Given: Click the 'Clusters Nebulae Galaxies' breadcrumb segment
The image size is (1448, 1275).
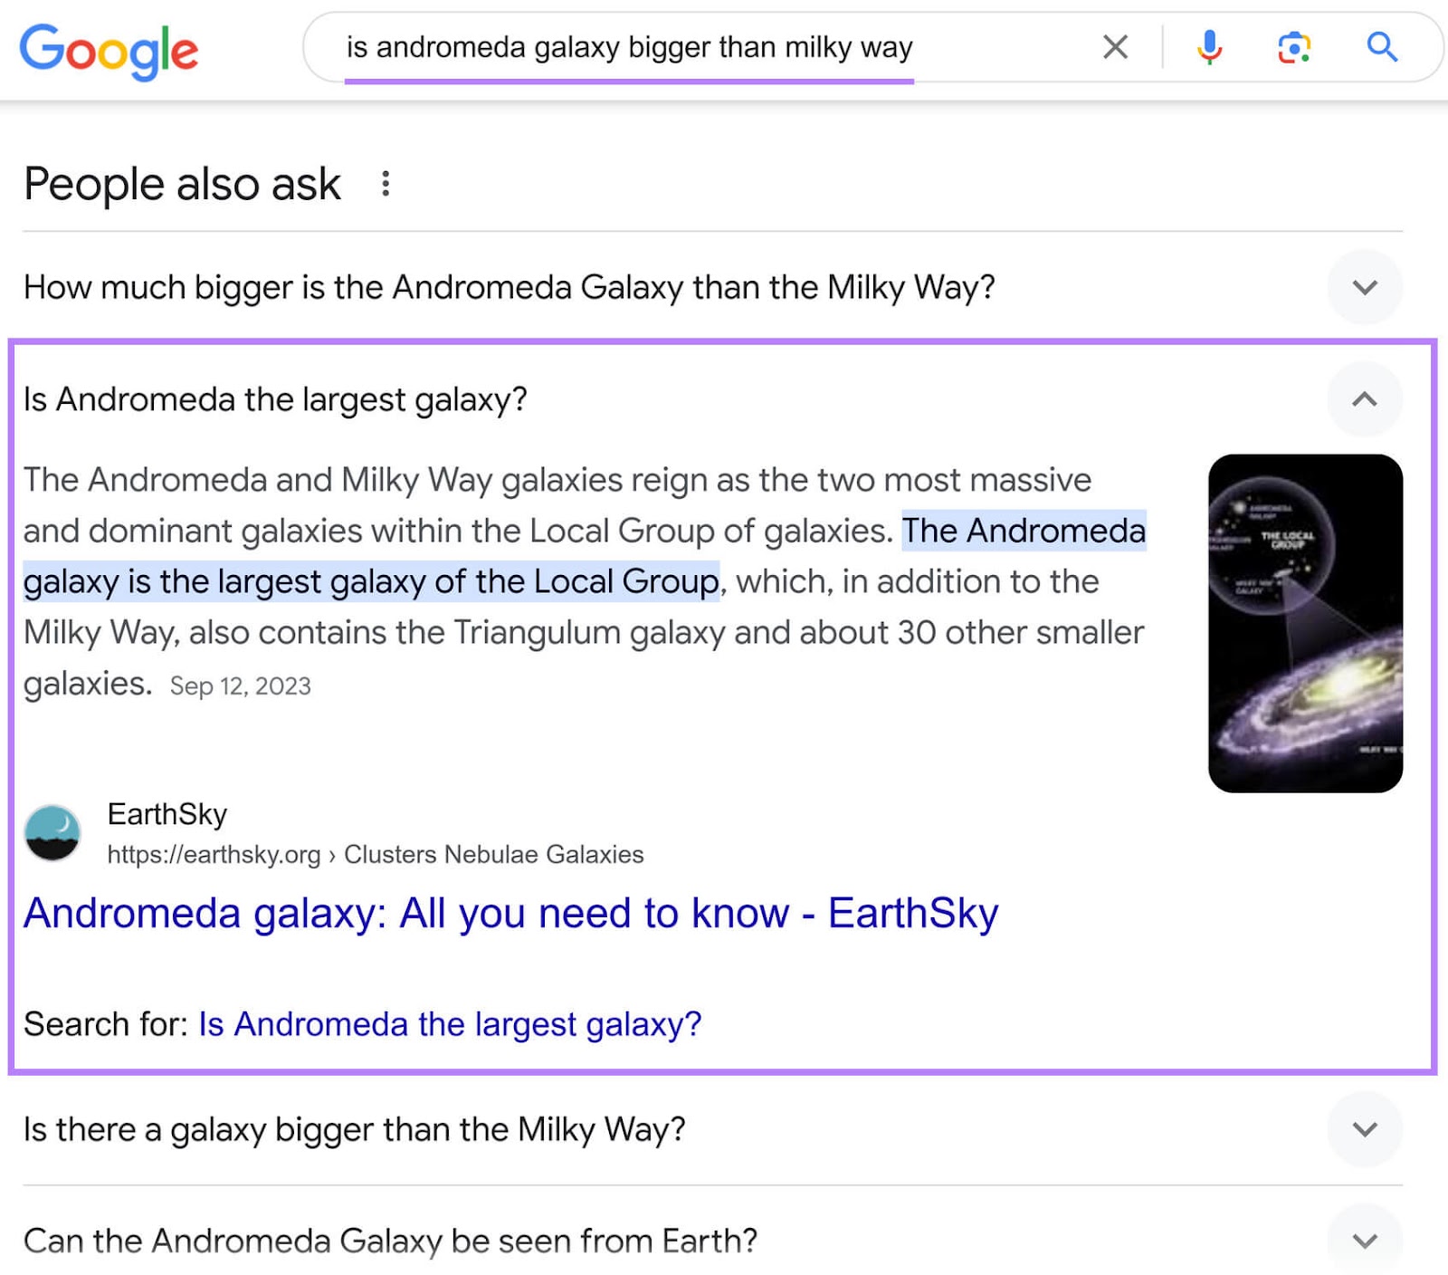Looking at the screenshot, I should click(493, 854).
